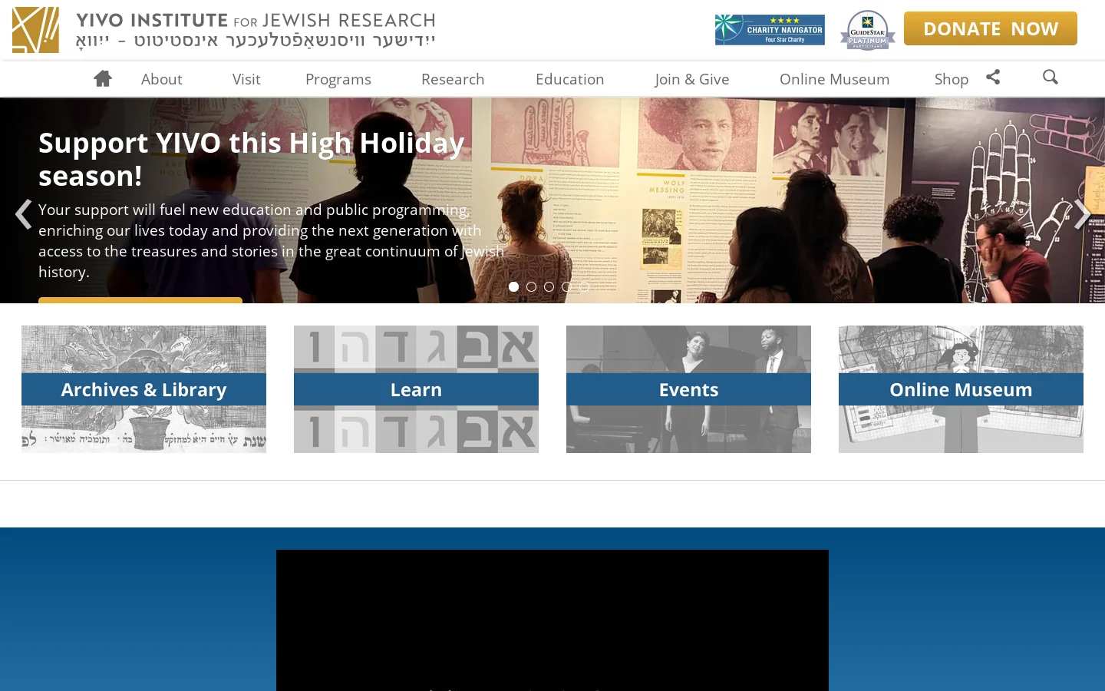Click the YIVO gold logo
The image size is (1105, 691).
coord(35,30)
